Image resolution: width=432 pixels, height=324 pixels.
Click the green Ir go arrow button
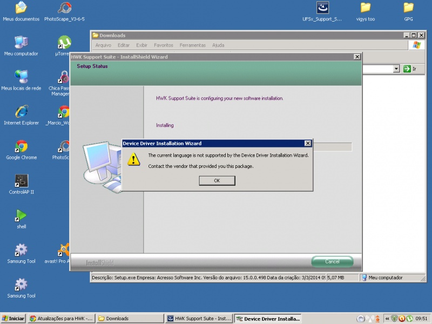click(x=407, y=69)
